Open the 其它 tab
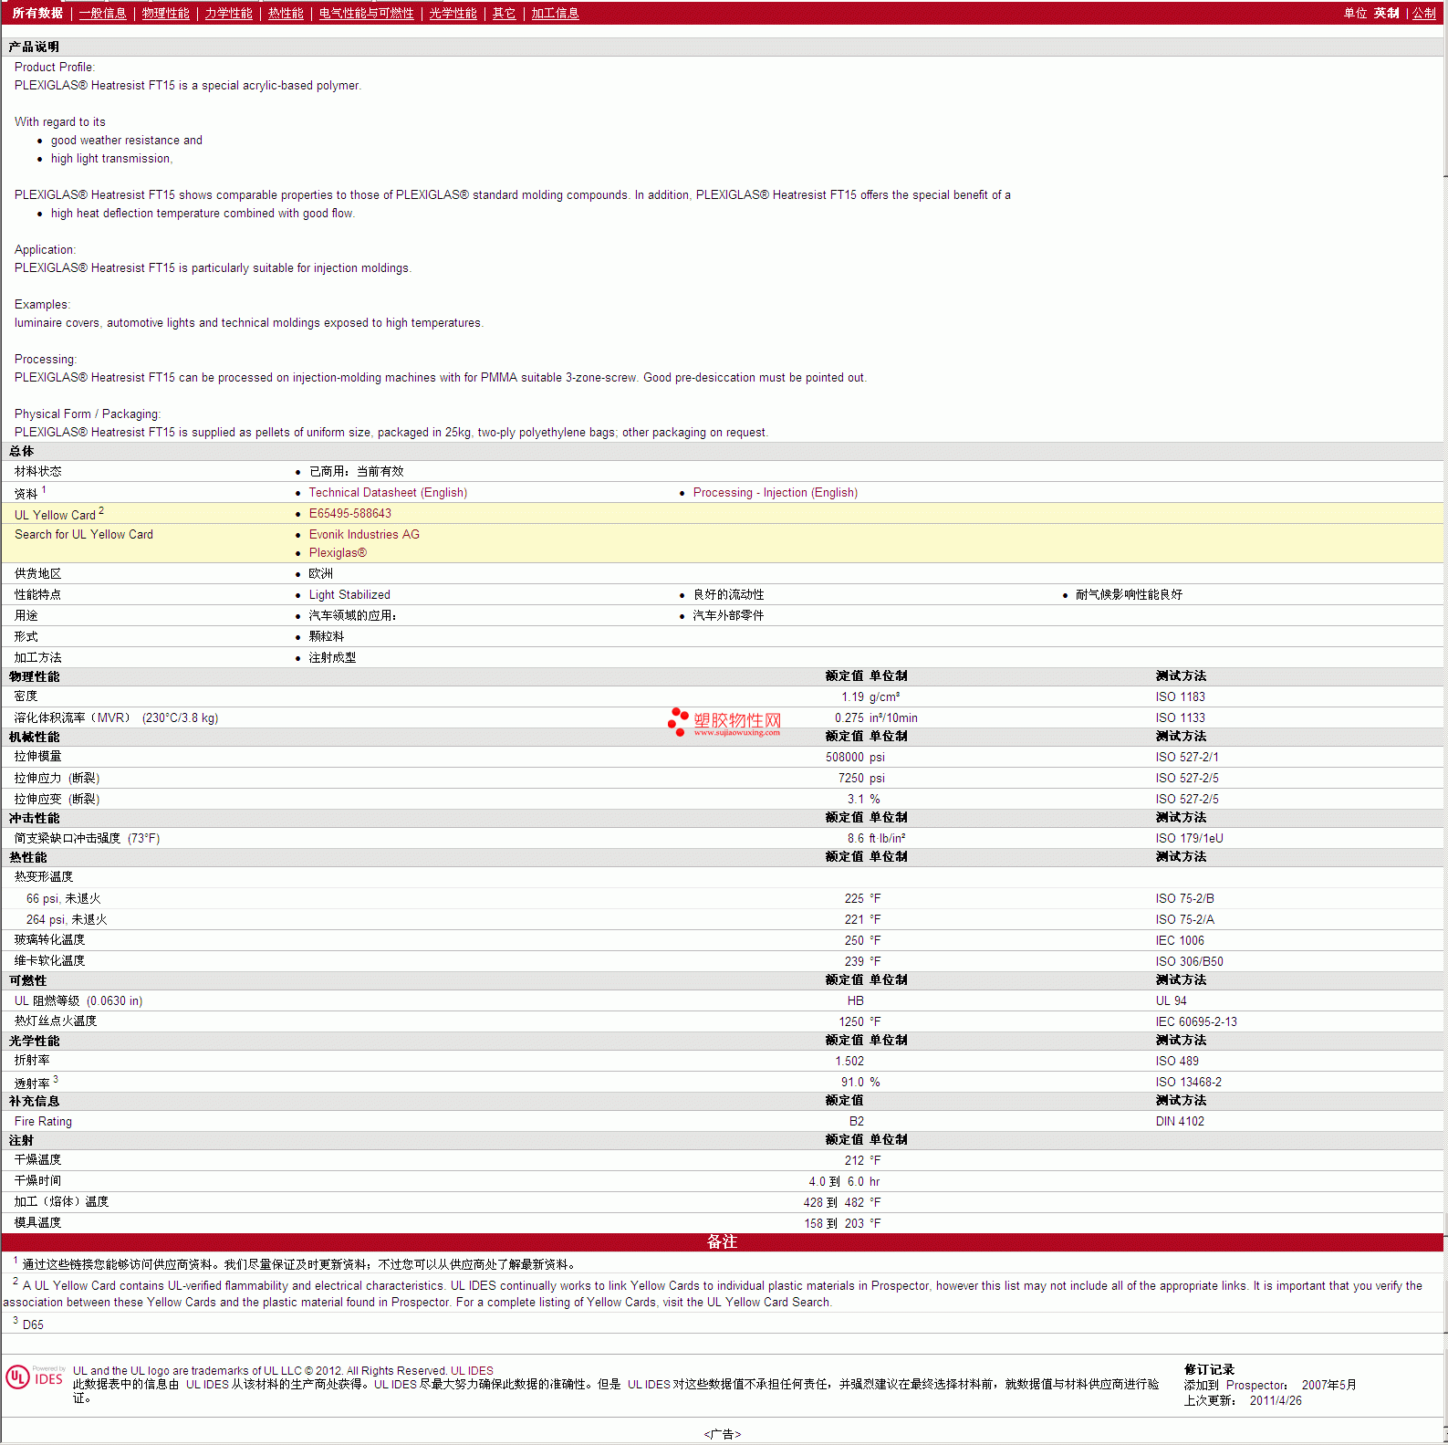The image size is (1448, 1445). [x=504, y=13]
